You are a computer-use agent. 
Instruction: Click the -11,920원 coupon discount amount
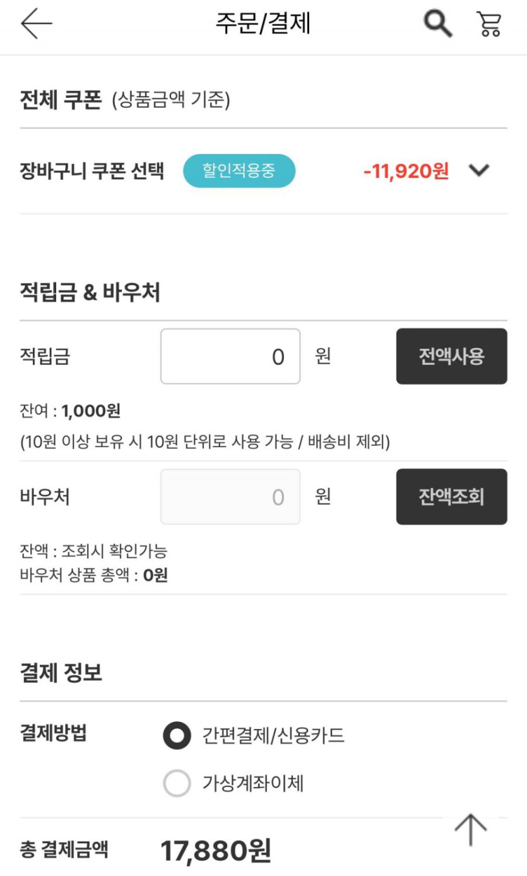pyautogui.click(x=406, y=171)
